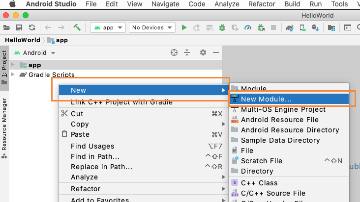The width and height of the screenshot is (360, 202).
Task: Click app in the breadcrumb bar
Action: 58,40
